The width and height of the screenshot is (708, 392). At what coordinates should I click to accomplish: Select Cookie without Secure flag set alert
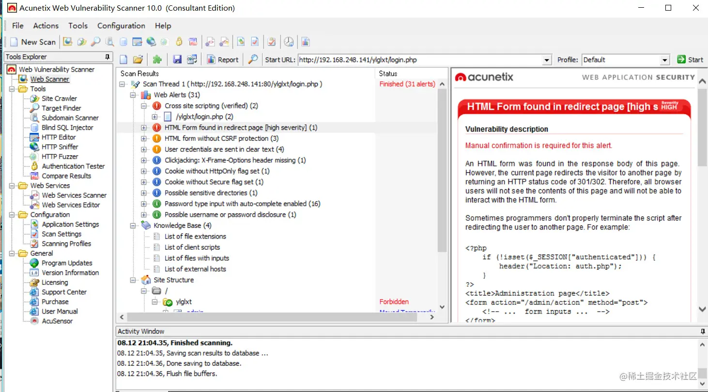[x=214, y=182]
